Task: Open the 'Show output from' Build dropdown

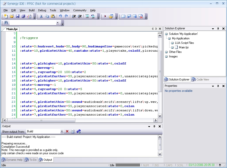Action: point(62,131)
